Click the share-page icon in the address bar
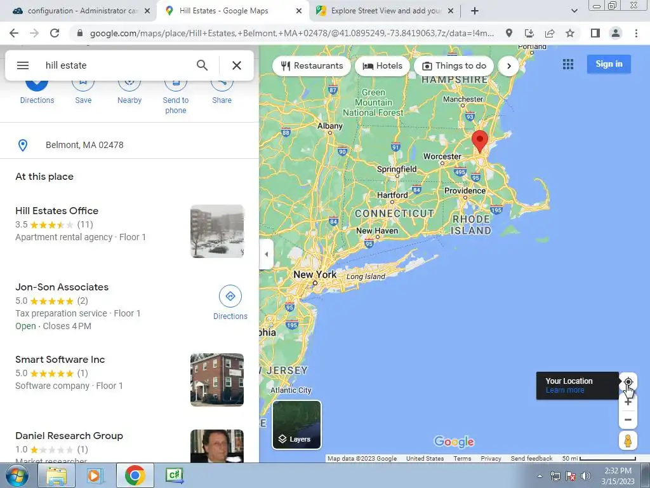This screenshot has width=650, height=488. (x=550, y=33)
